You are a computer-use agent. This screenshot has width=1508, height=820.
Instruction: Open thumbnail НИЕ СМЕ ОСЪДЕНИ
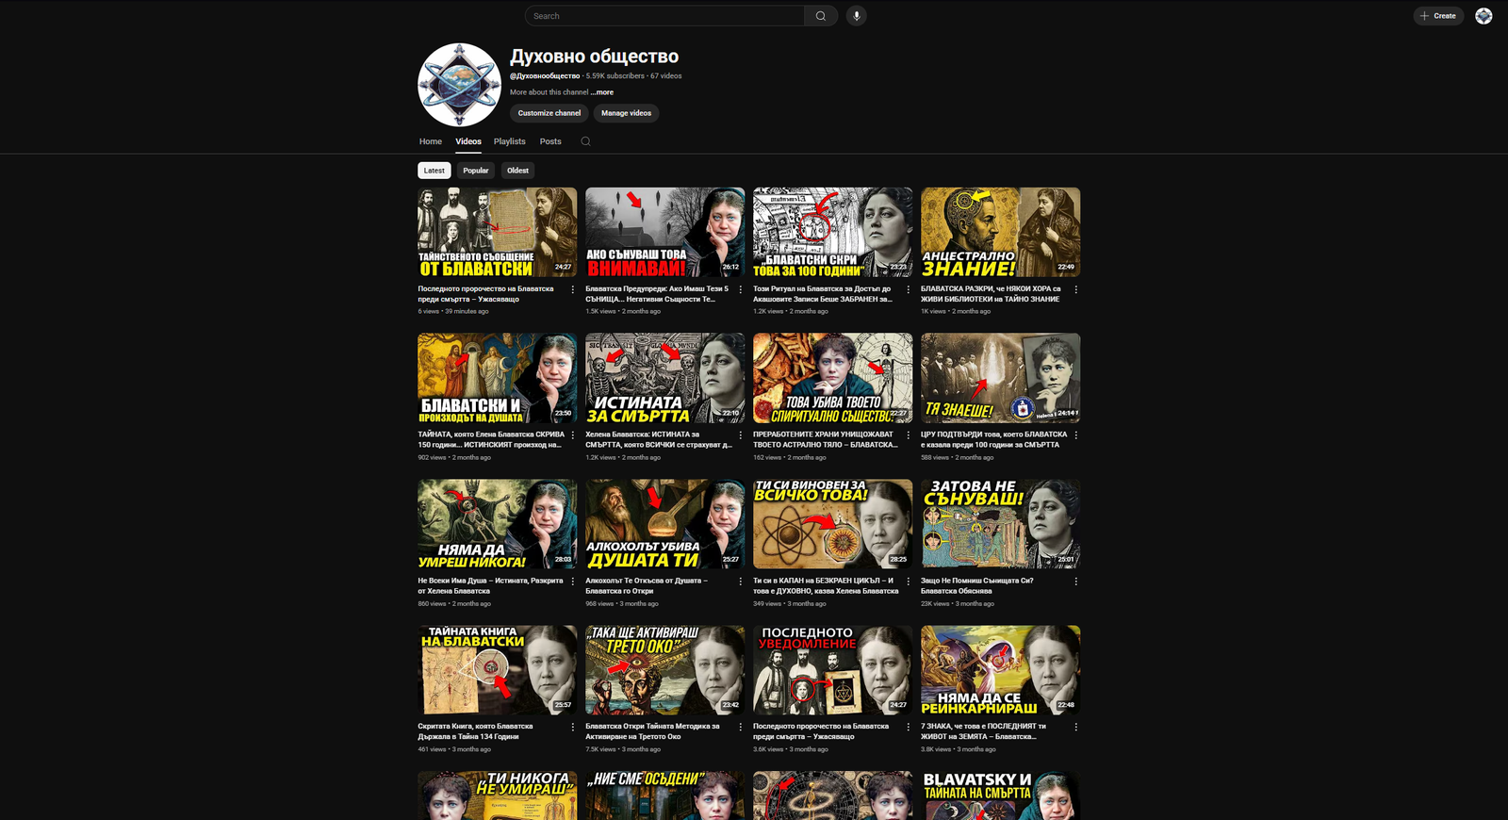coord(665,795)
